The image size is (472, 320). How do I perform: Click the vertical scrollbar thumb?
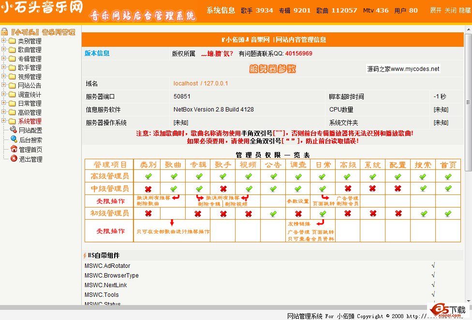pos(469,102)
